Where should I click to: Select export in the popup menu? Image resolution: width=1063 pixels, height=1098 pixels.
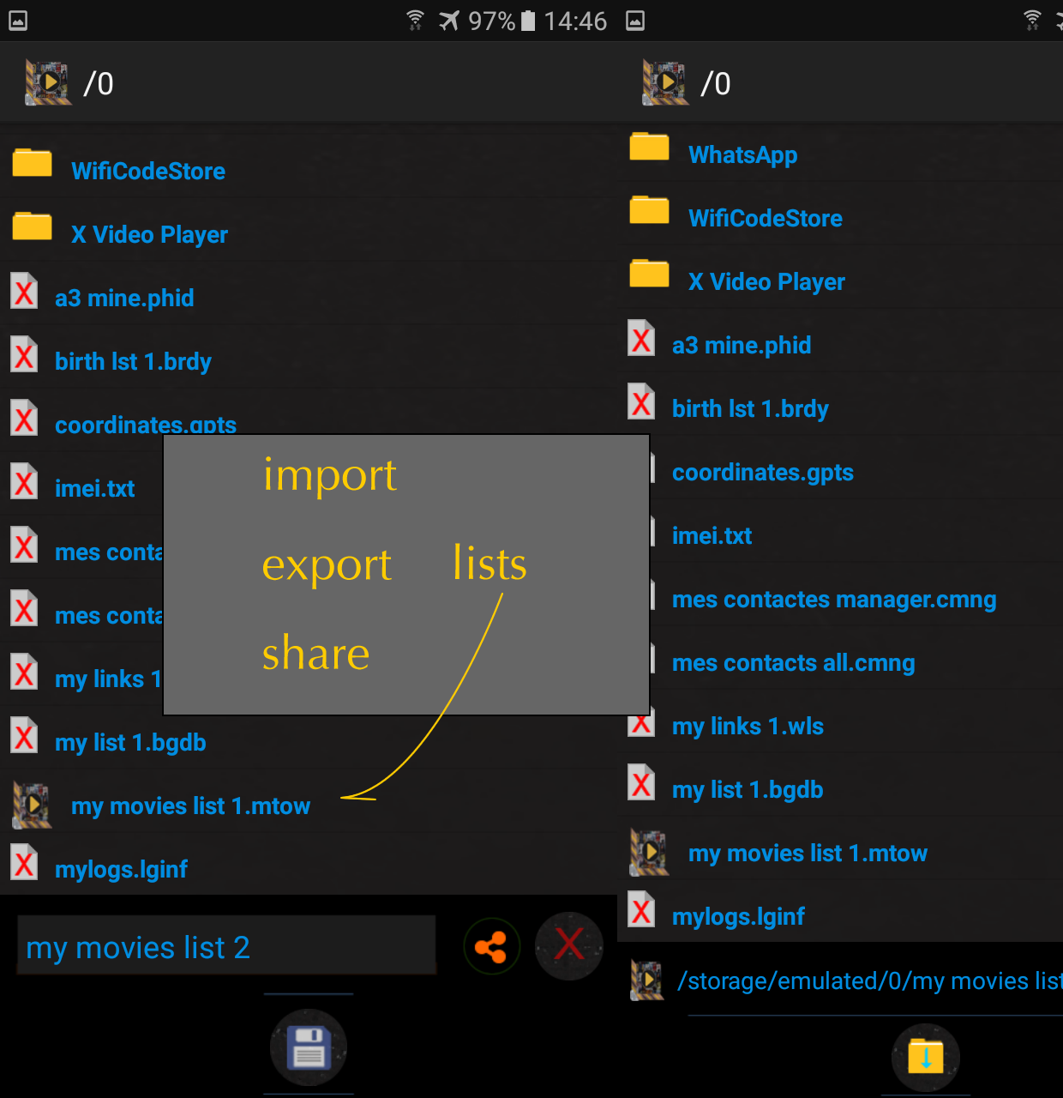(x=327, y=565)
